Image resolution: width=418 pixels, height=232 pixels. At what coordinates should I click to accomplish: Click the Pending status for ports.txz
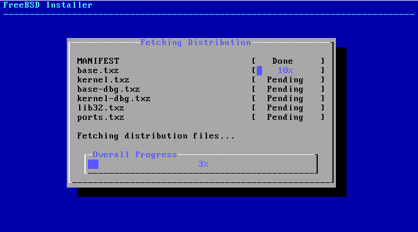coord(286,117)
